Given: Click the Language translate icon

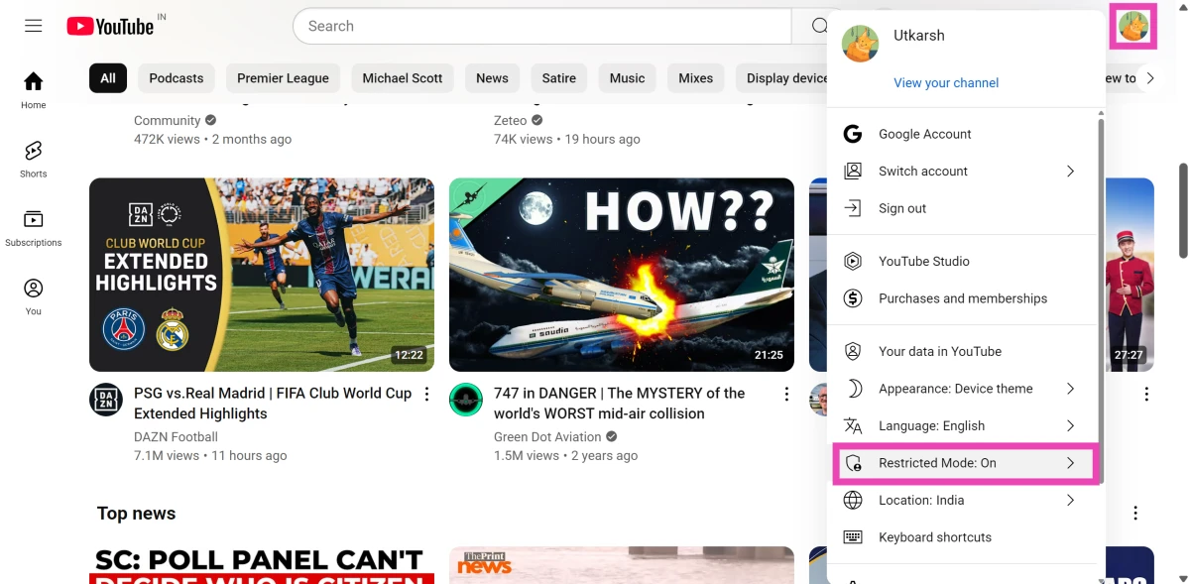Looking at the screenshot, I should pyautogui.click(x=853, y=425).
